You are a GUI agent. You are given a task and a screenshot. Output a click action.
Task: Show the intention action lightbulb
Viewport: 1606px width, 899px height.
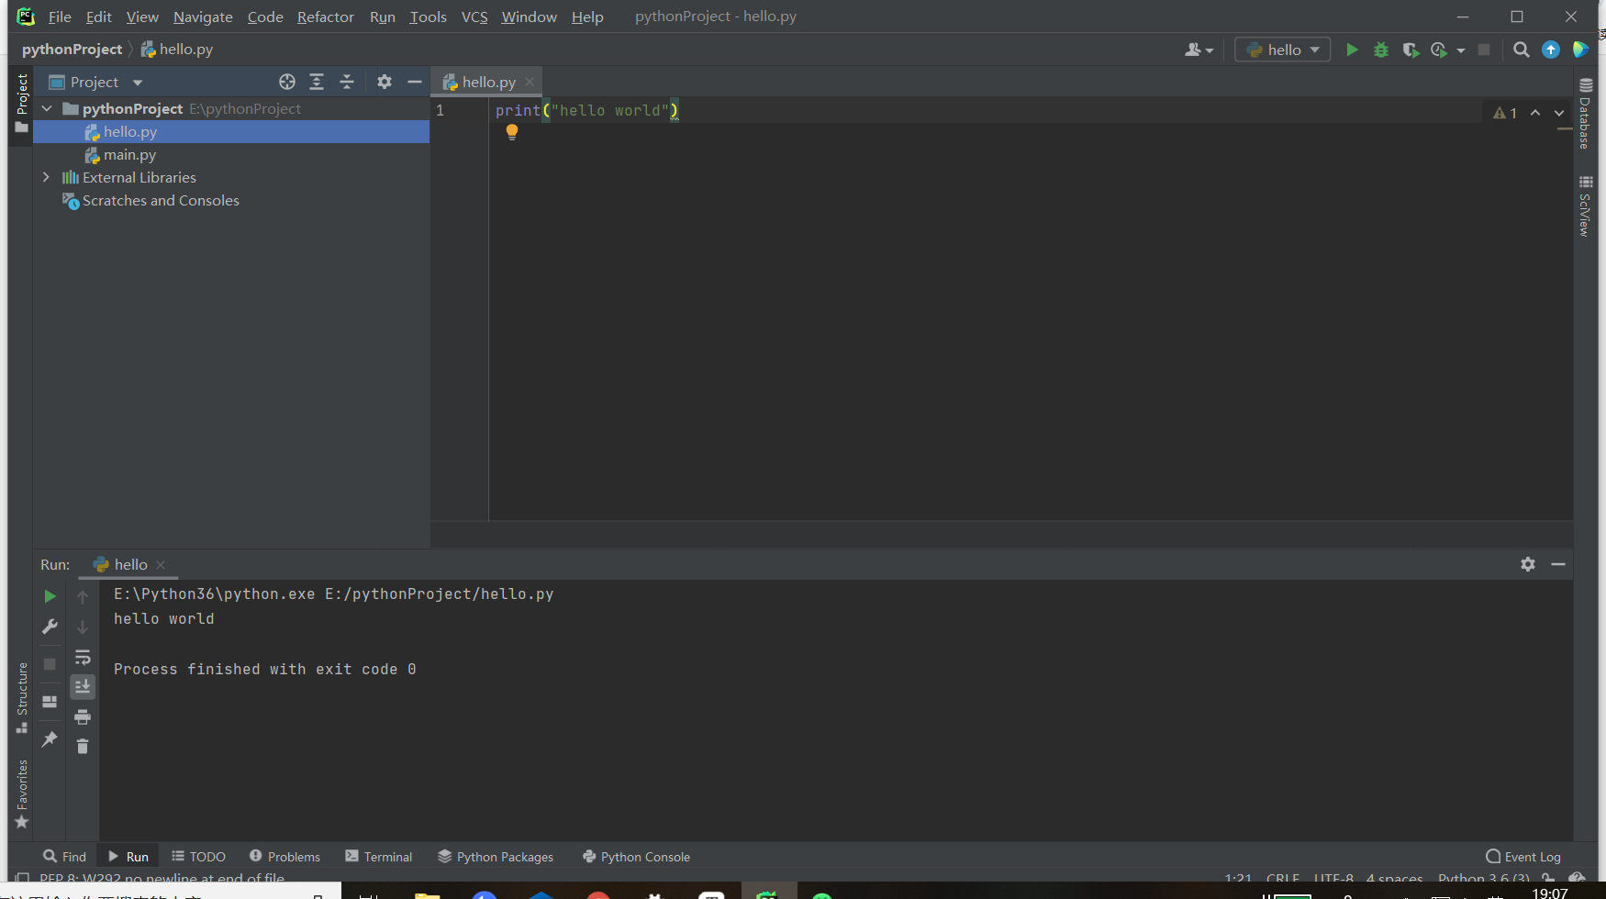[512, 132]
